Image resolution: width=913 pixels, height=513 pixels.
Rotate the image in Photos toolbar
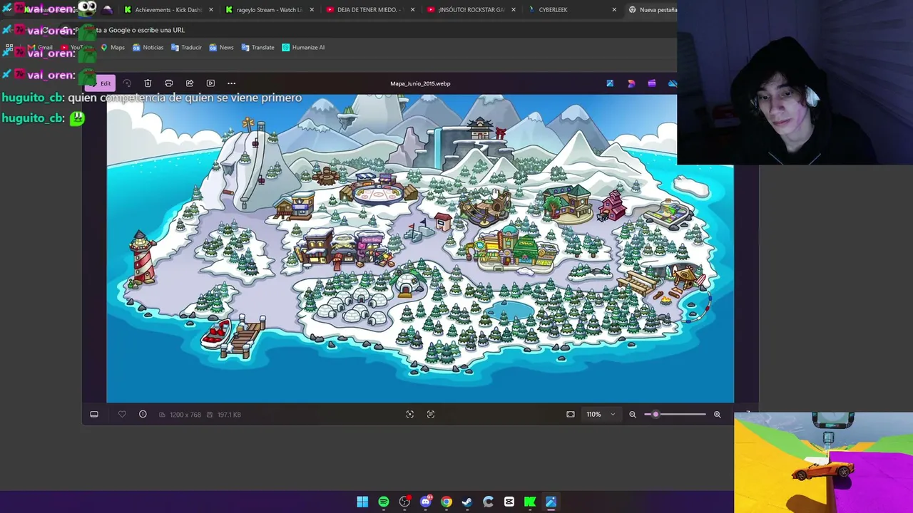(x=127, y=83)
